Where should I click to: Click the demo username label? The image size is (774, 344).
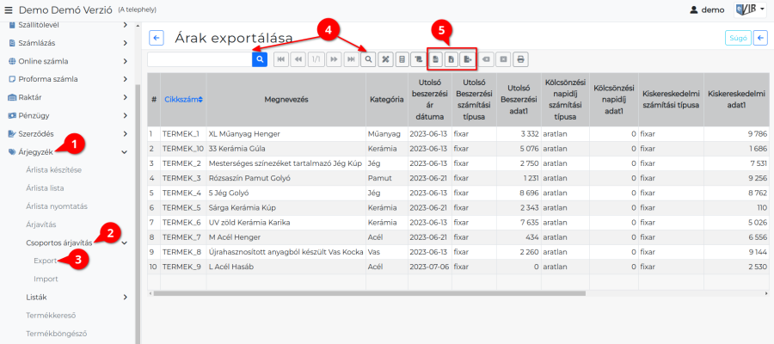click(713, 9)
